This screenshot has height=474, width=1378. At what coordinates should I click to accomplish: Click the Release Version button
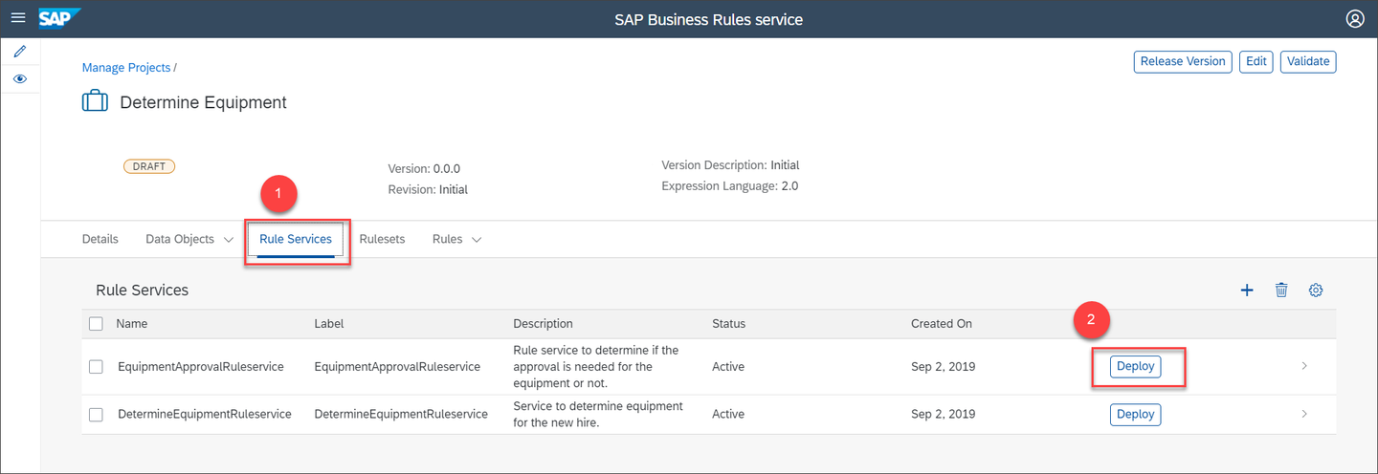point(1183,61)
